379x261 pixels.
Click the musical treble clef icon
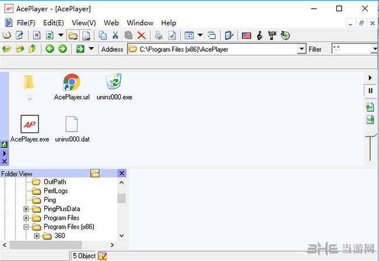[259, 36]
